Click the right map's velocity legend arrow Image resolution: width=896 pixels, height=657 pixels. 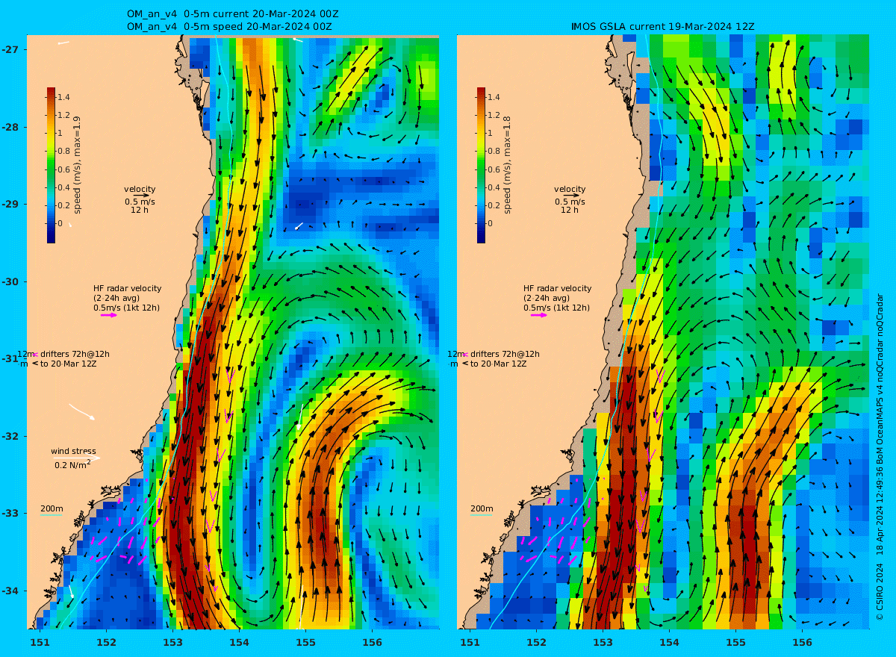point(571,196)
